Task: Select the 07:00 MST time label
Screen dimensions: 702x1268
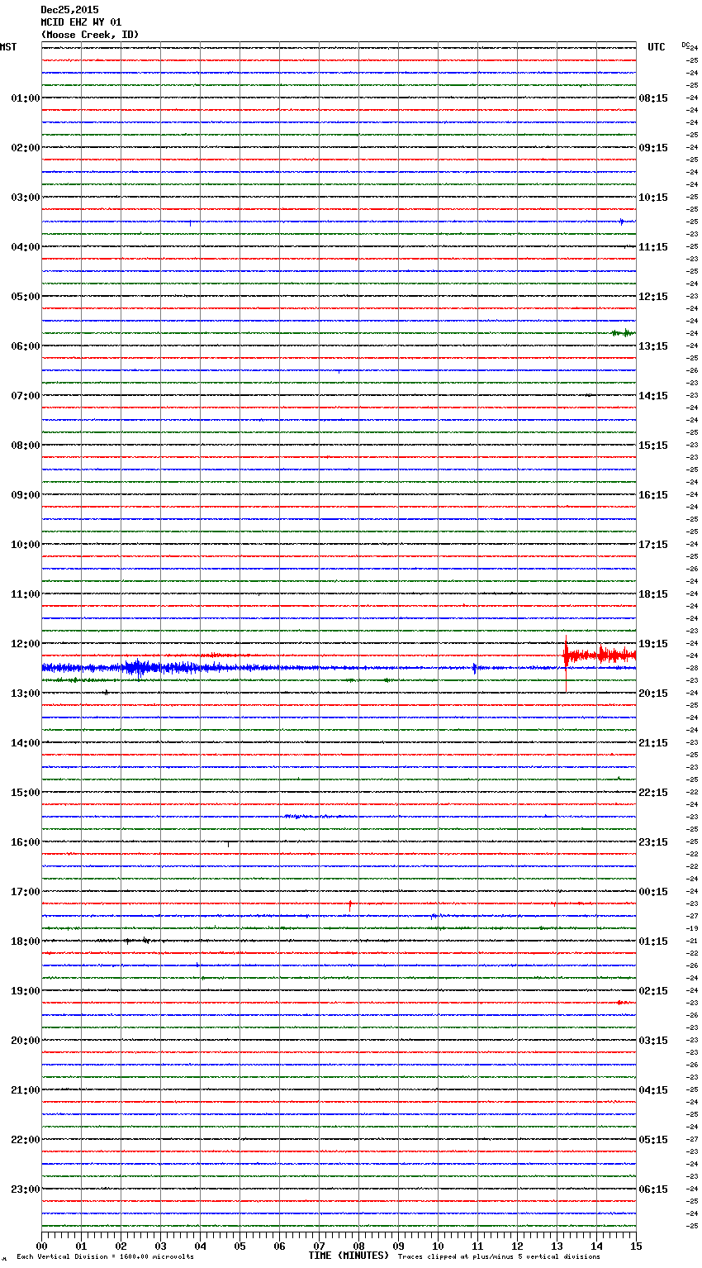Action: click(26, 396)
